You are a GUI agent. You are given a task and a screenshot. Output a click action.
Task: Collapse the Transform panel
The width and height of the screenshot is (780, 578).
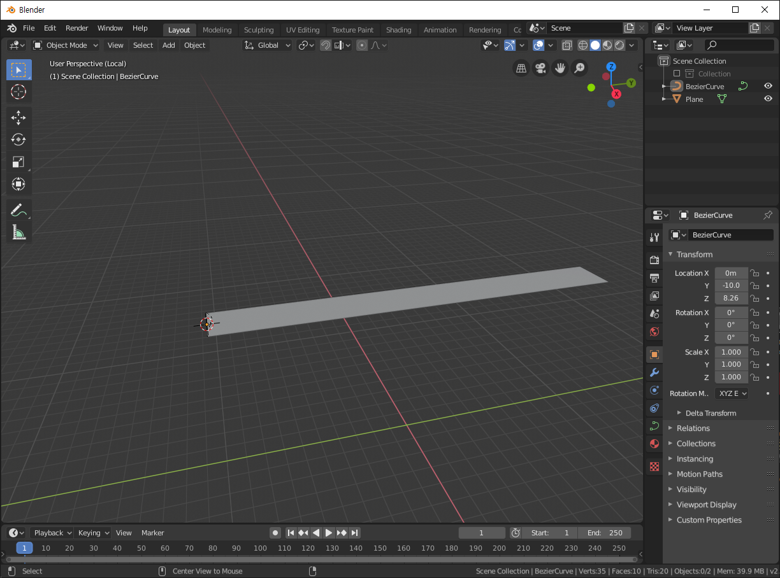[695, 254]
